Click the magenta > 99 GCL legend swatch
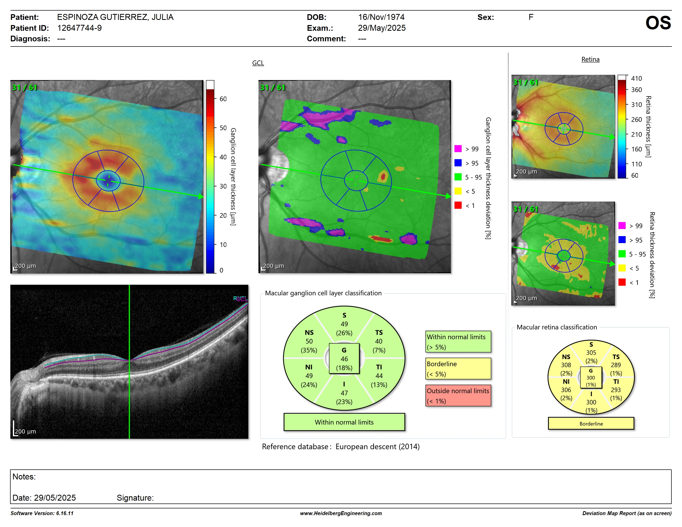Viewport: 682px width, 527px height. pos(458,149)
